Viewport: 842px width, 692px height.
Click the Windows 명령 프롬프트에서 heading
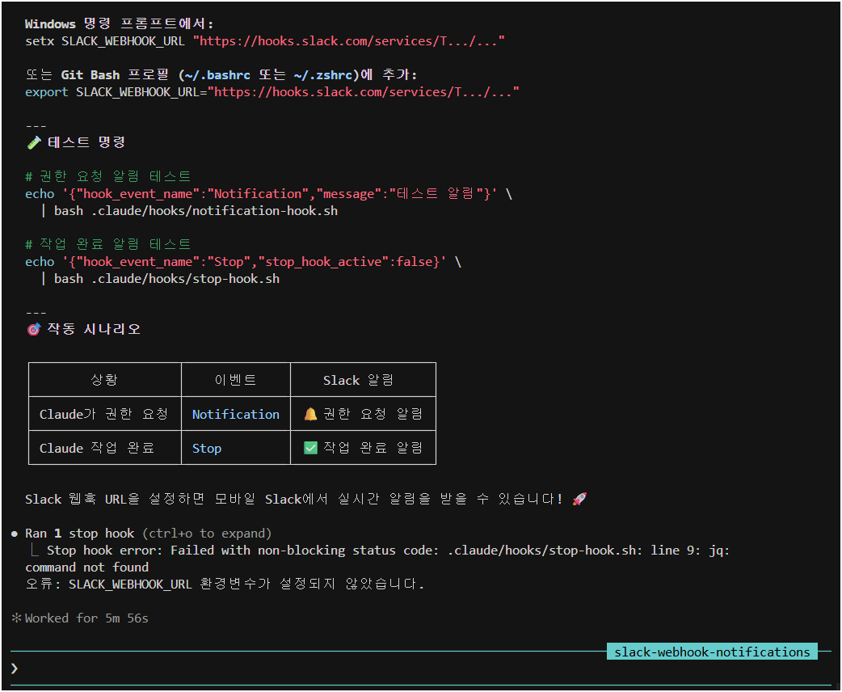(120, 23)
